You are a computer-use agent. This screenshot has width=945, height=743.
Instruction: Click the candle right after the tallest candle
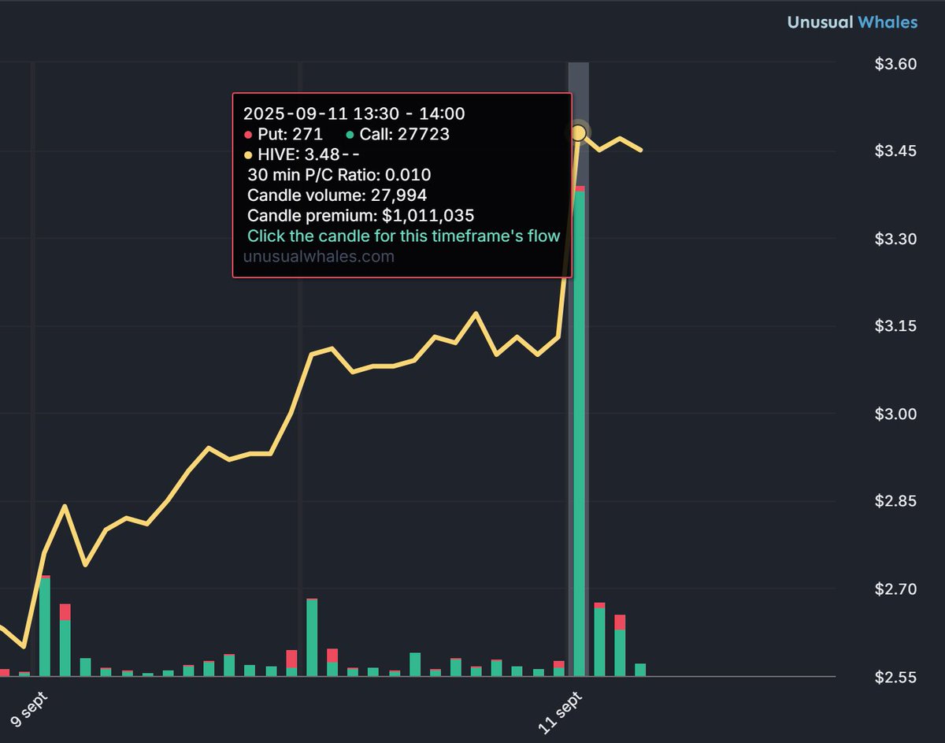click(x=599, y=639)
